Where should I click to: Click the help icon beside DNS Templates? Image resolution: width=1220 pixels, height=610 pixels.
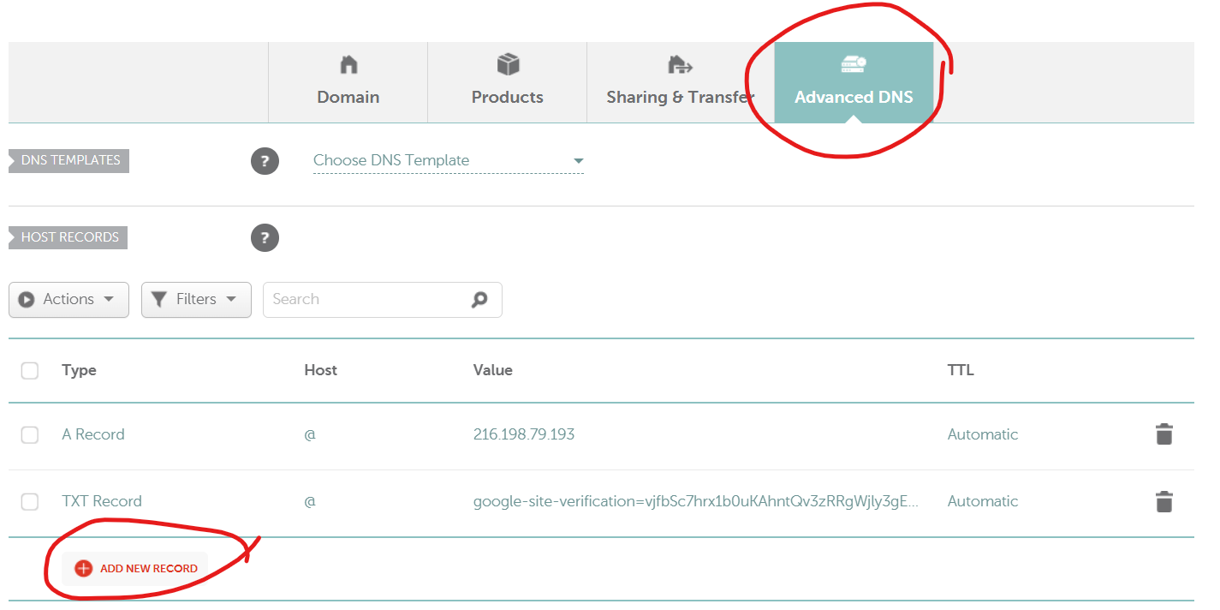click(x=265, y=161)
